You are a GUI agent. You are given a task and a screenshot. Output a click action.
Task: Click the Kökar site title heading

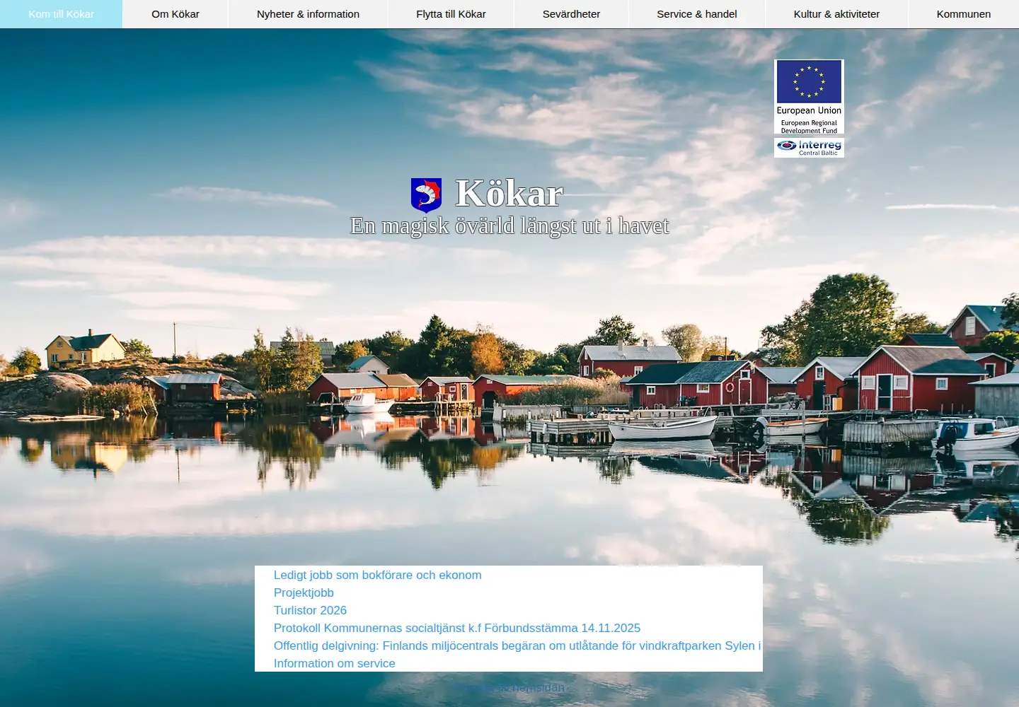pyautogui.click(x=509, y=194)
